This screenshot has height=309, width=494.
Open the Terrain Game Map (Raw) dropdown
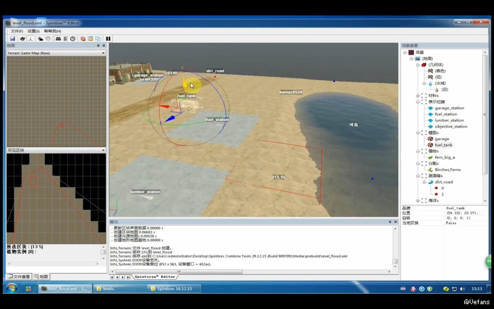pyautogui.click(x=103, y=53)
